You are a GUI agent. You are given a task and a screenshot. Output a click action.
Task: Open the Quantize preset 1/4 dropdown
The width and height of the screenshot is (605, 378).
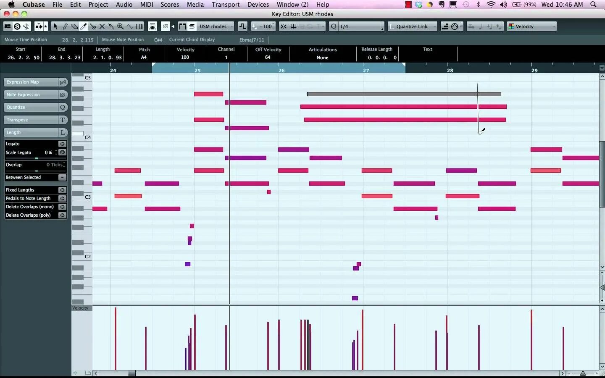[x=359, y=26]
